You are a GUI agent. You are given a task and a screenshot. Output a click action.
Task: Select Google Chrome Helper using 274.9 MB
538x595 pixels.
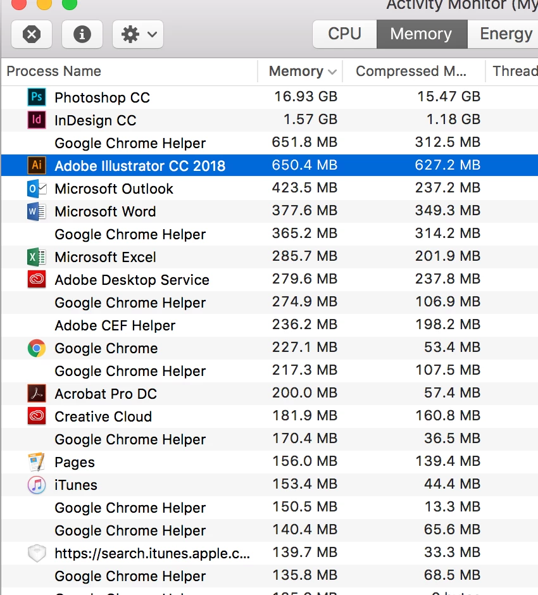(130, 303)
